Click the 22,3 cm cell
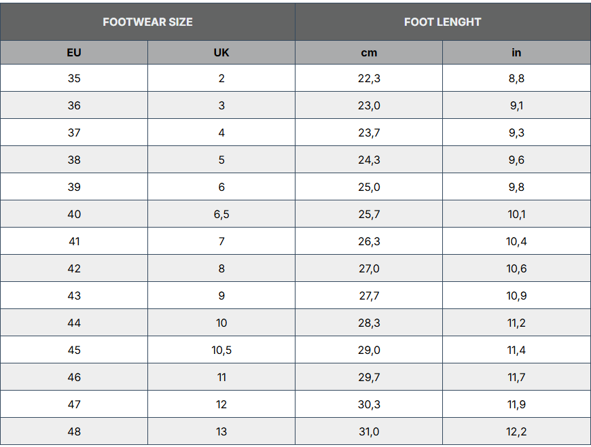Screen dimensions: 591x447 pyautogui.click(x=369, y=78)
